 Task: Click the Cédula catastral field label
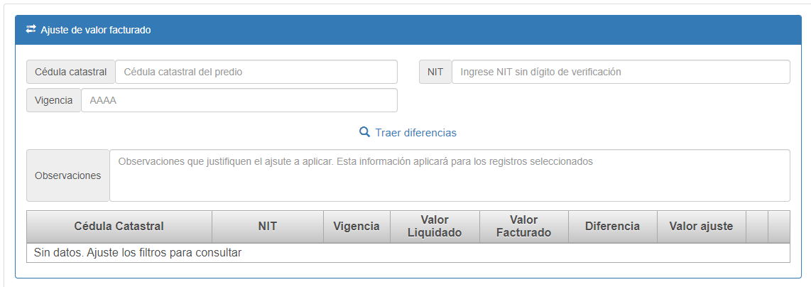(71, 72)
